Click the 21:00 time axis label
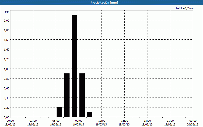 click(170, 121)
